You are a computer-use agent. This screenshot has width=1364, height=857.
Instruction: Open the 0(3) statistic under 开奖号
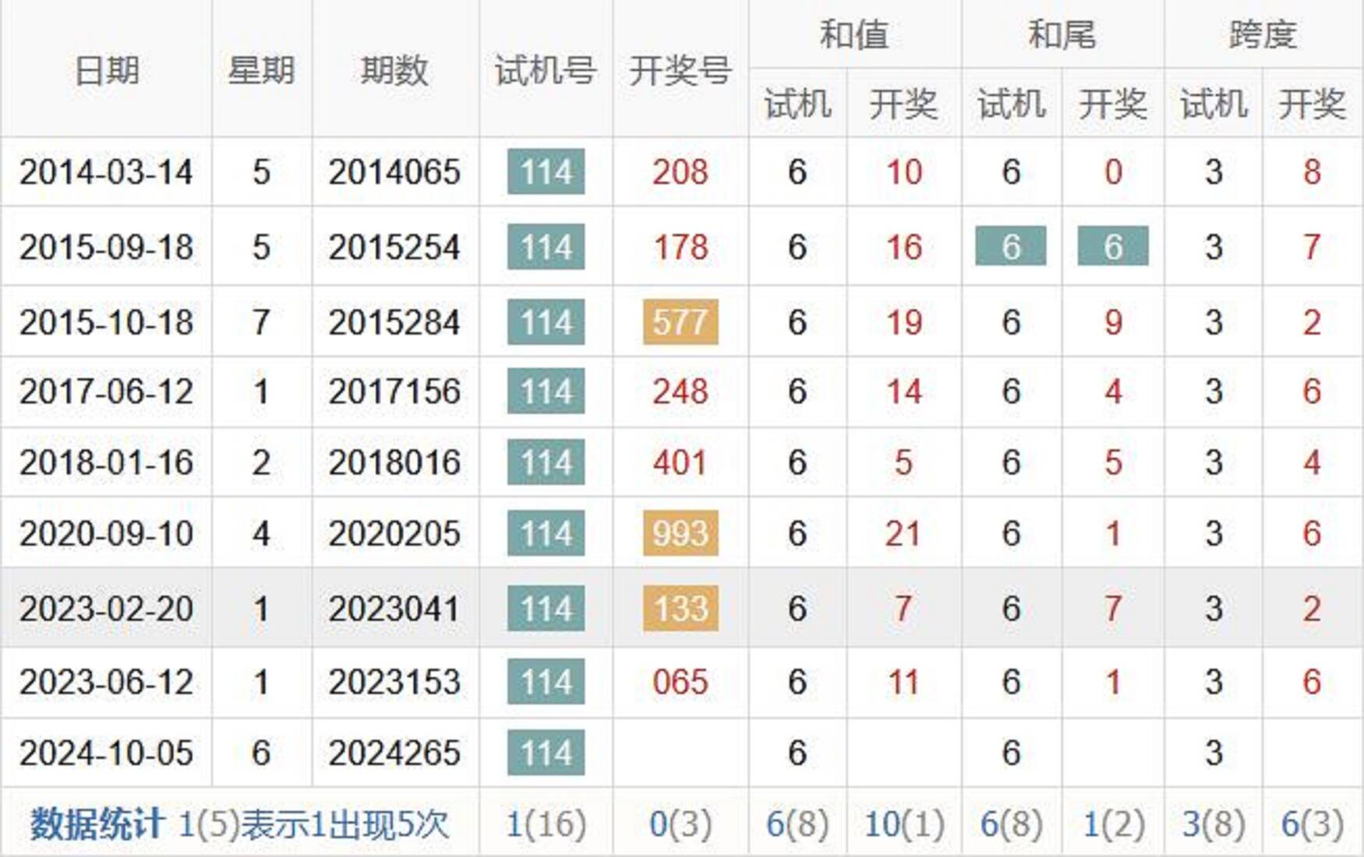click(x=680, y=824)
